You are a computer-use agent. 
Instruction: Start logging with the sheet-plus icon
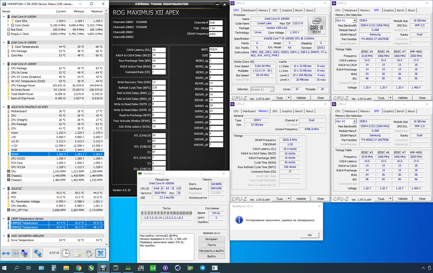[x=77, y=253]
